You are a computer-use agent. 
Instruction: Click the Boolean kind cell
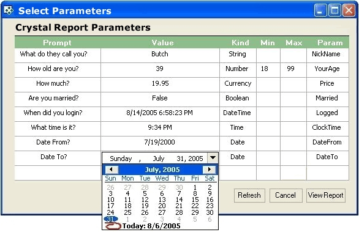click(x=238, y=99)
